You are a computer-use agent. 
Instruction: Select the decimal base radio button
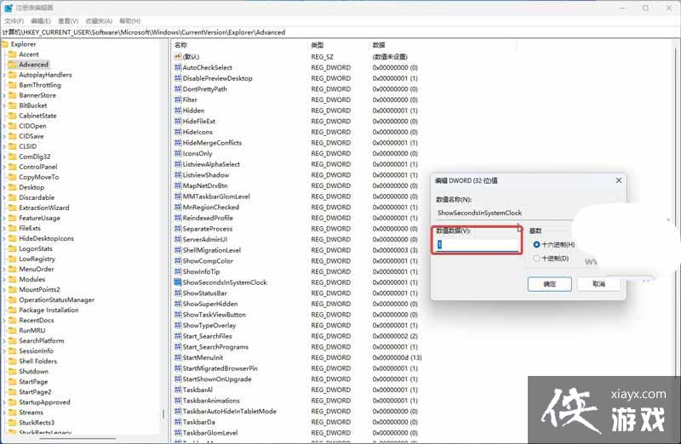[x=537, y=259]
